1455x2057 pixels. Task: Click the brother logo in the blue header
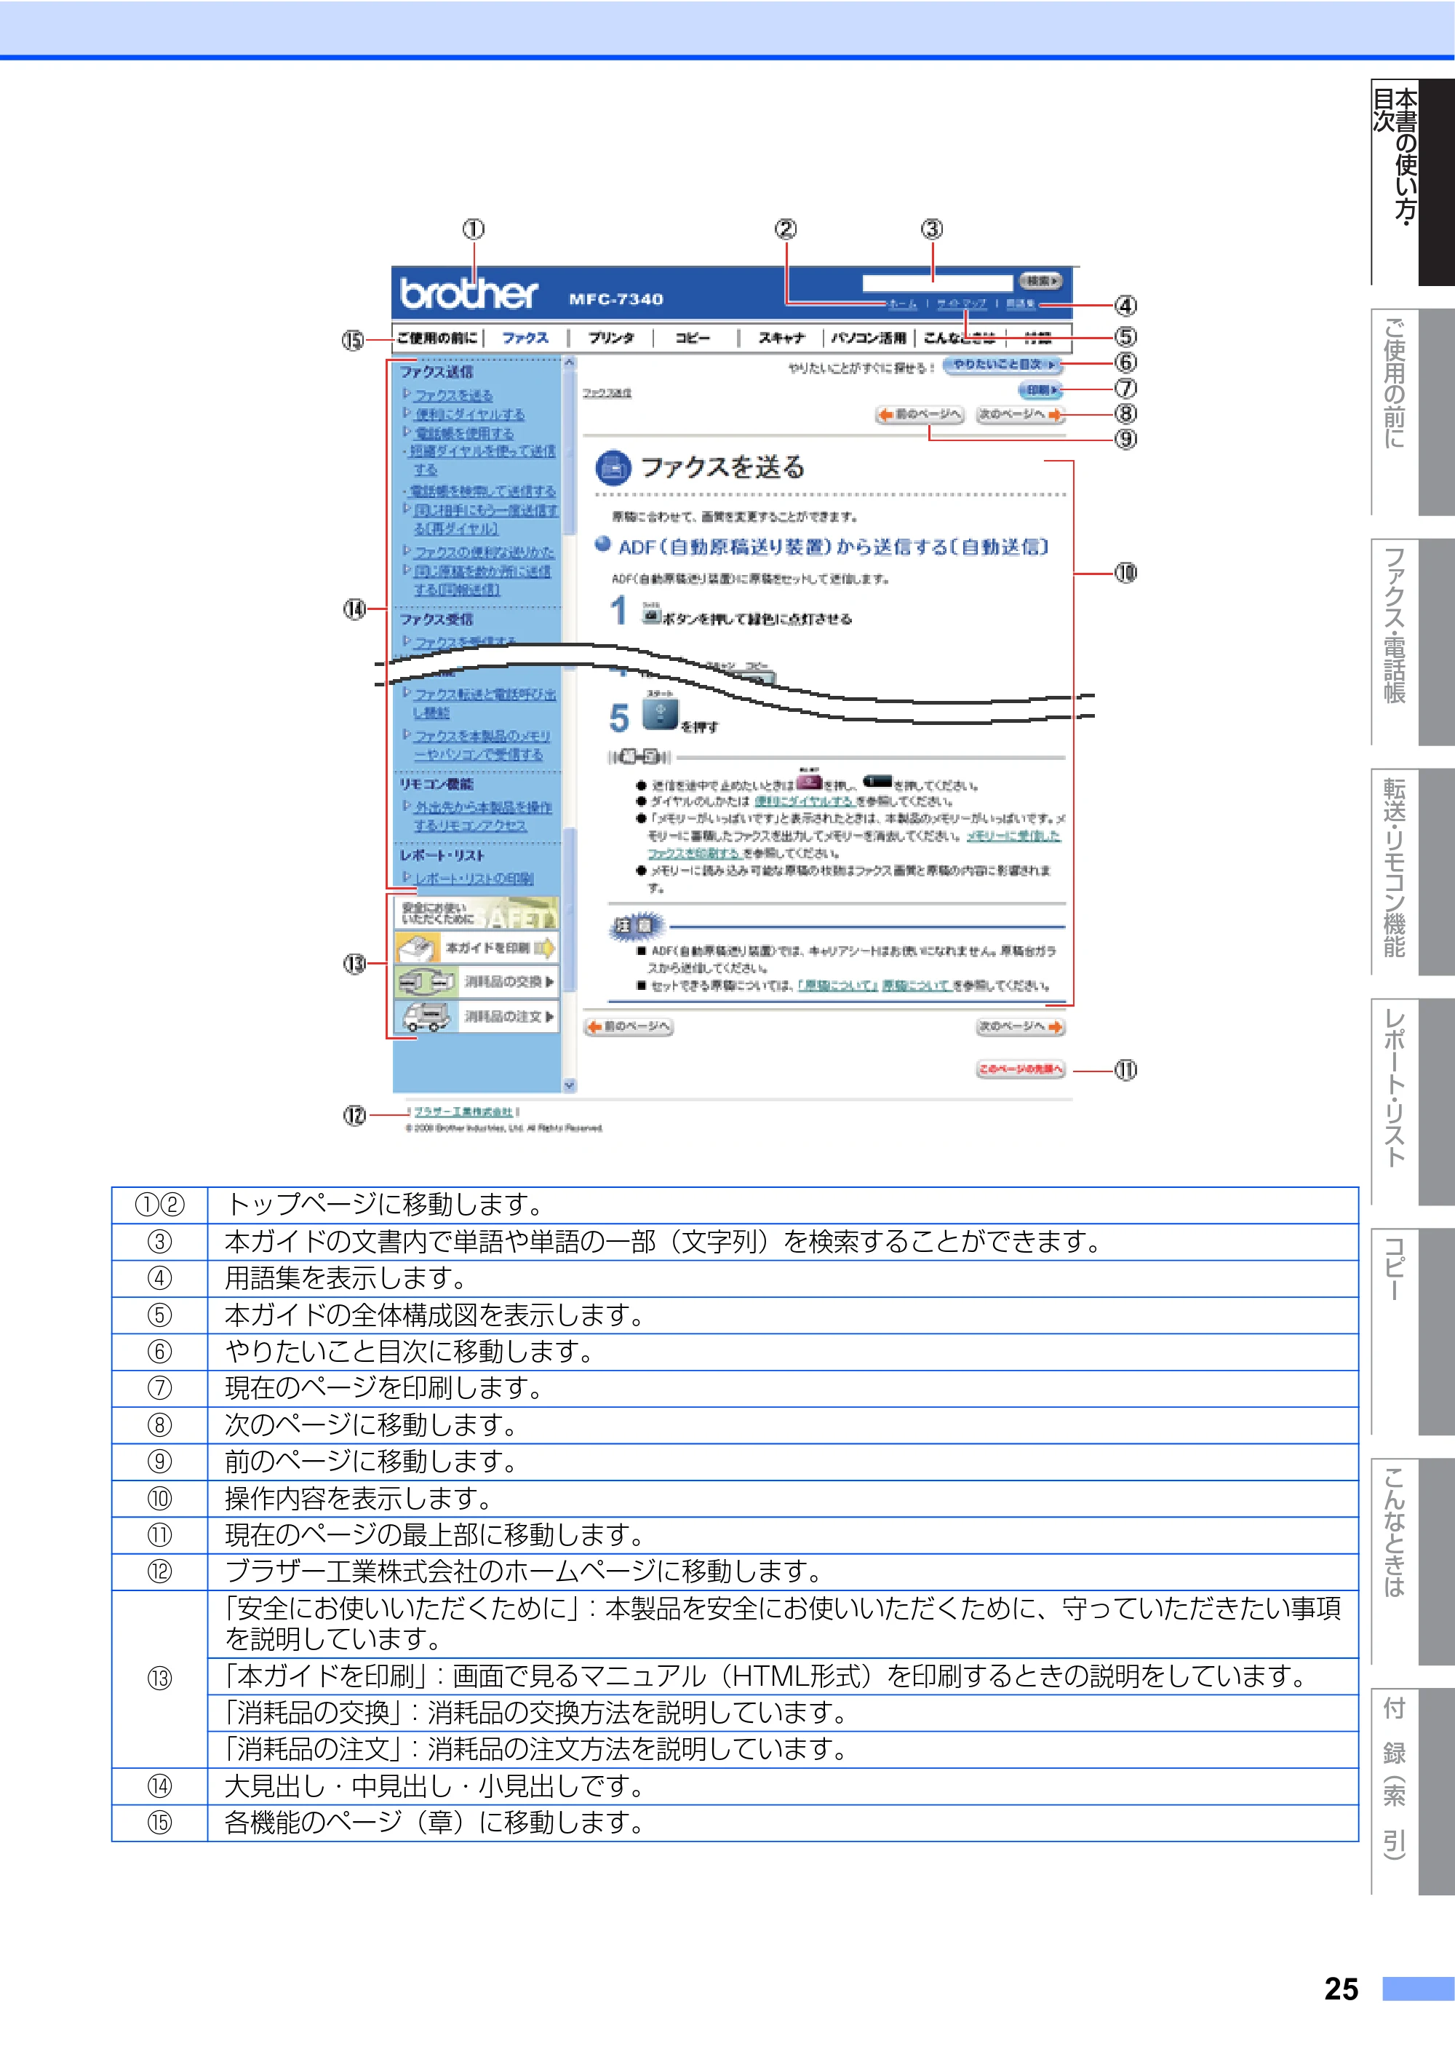click(x=469, y=293)
